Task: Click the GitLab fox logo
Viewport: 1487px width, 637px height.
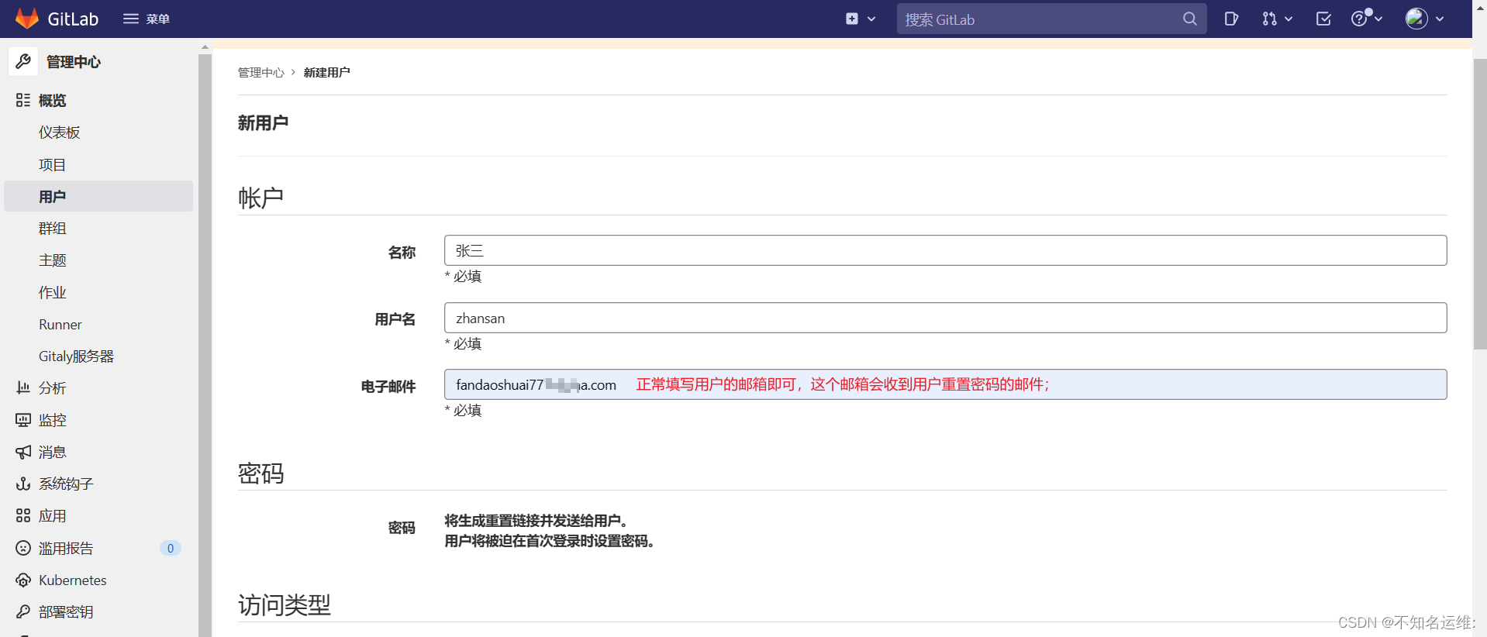Action: [x=27, y=19]
